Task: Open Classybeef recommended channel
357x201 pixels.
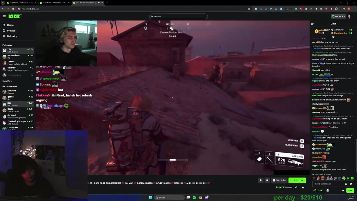Action: coord(18,128)
